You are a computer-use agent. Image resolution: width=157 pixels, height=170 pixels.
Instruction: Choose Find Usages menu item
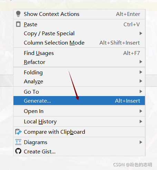[x=79, y=53]
